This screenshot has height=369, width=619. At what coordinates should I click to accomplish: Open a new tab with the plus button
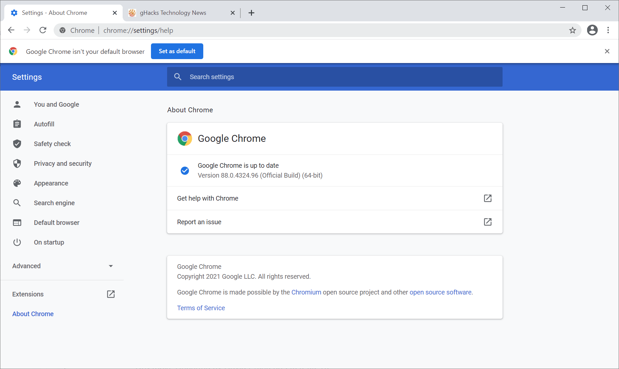251,13
